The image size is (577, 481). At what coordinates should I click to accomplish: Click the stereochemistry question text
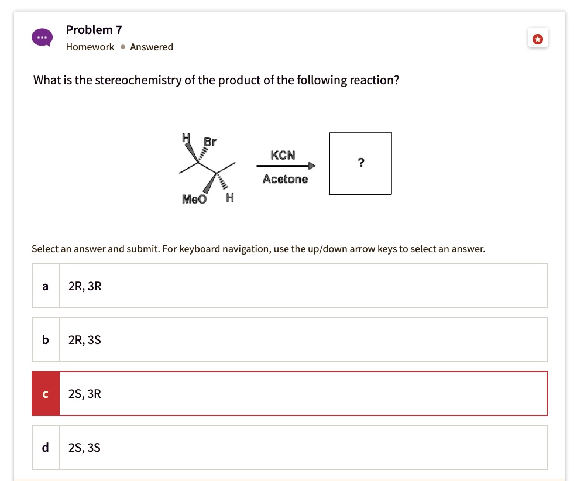216,80
